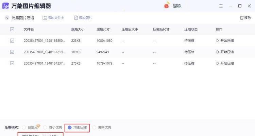Click 添加图片 to add images
The image size is (255, 136).
click(x=83, y=18)
